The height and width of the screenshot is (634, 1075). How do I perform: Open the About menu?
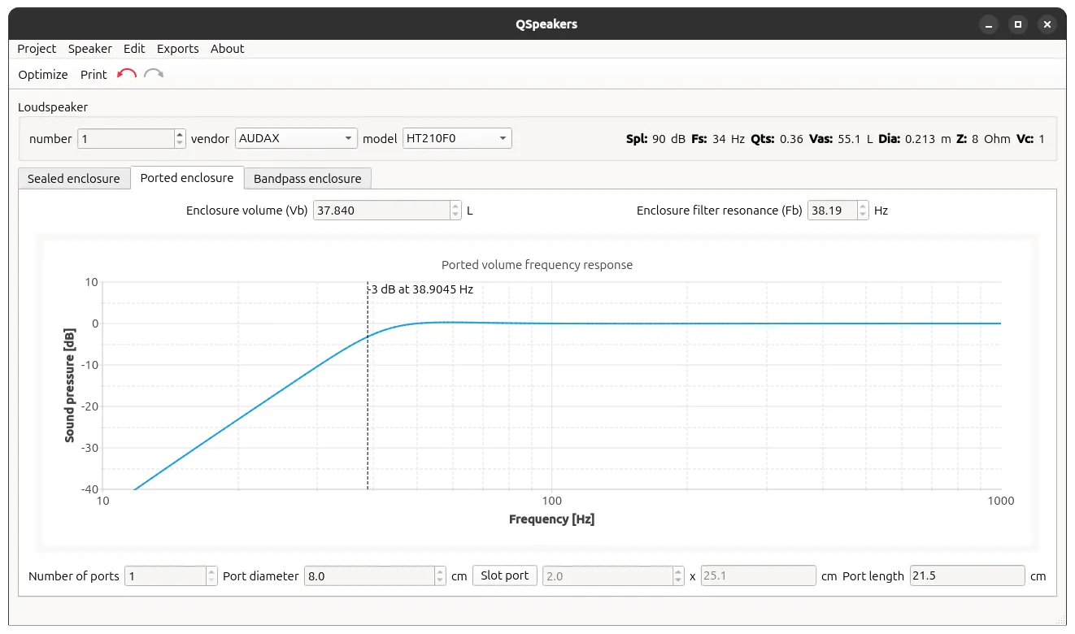(x=228, y=49)
